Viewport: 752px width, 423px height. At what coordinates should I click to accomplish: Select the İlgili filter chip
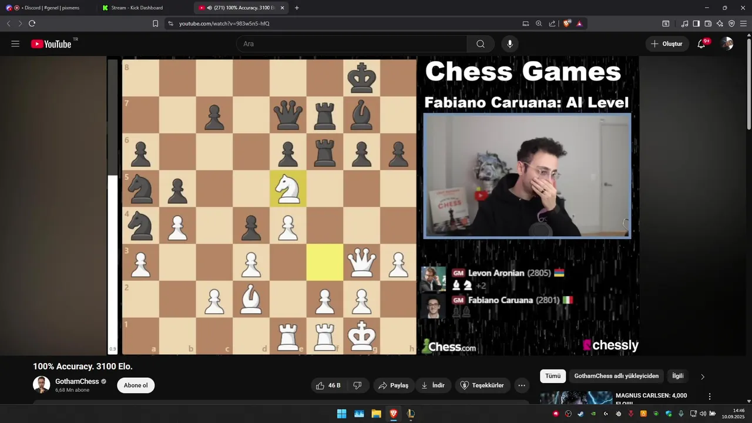coord(678,376)
